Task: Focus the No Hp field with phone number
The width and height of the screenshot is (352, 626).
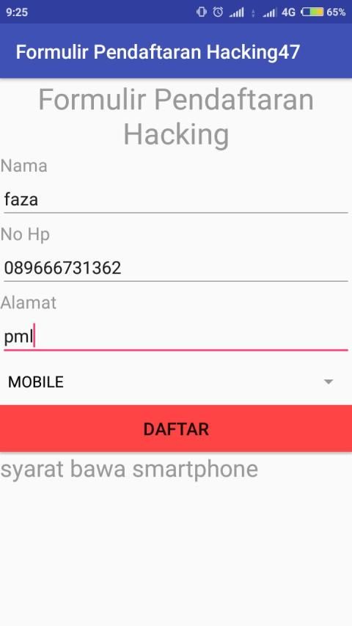Action: (176, 267)
